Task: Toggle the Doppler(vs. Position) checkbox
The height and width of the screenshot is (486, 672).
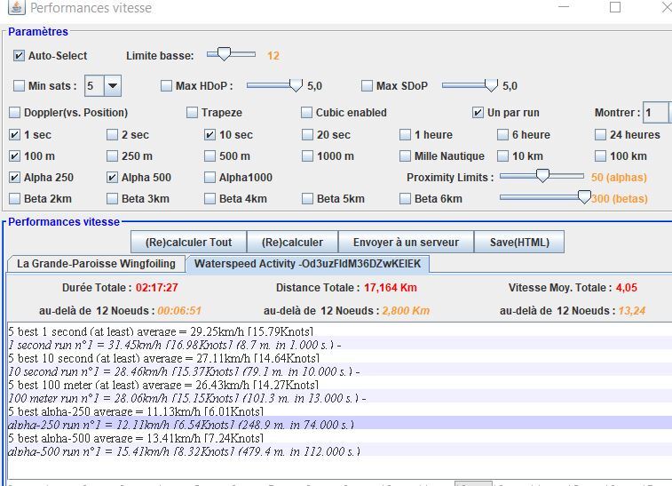Action: click(15, 113)
